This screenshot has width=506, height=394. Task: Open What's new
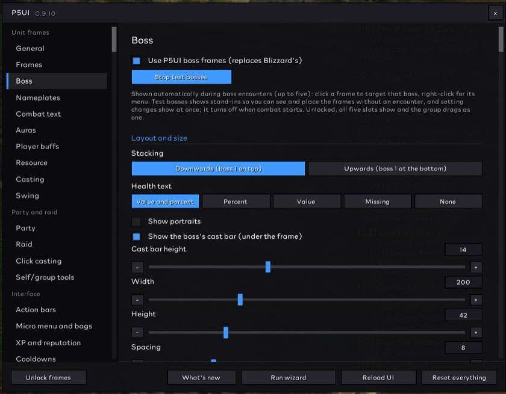[x=201, y=377]
